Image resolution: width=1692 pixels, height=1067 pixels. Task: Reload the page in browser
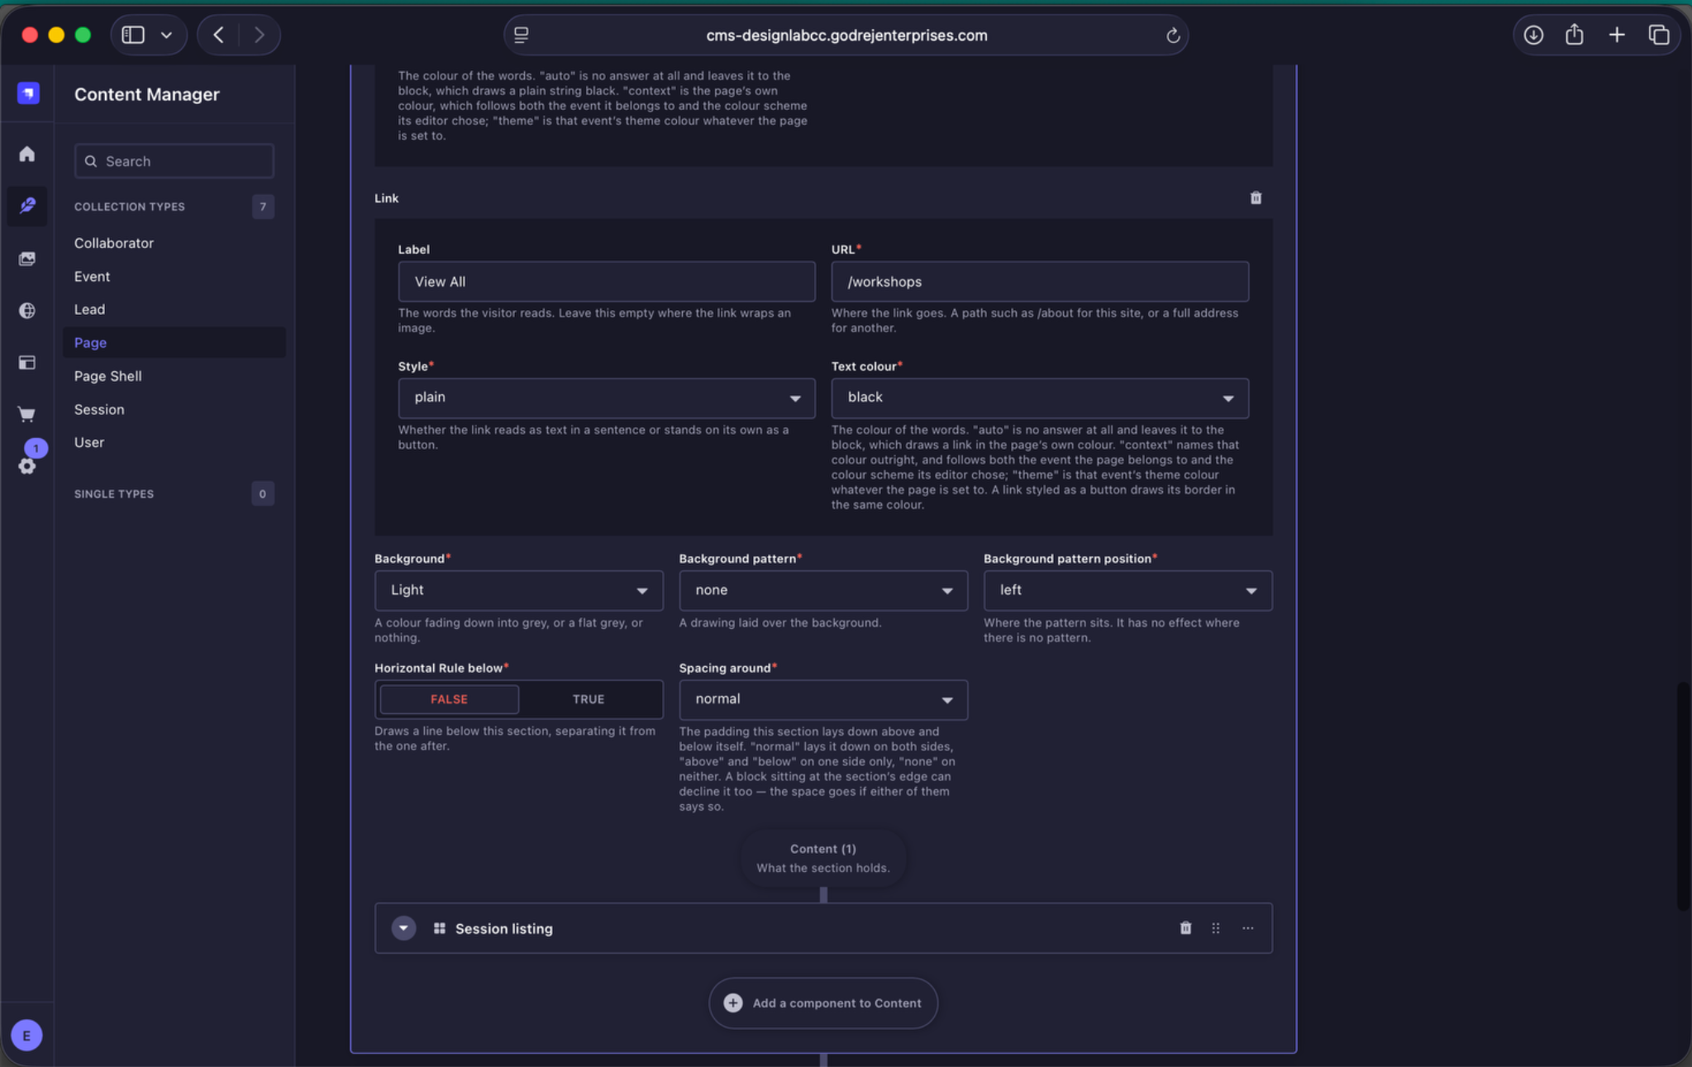point(1172,36)
